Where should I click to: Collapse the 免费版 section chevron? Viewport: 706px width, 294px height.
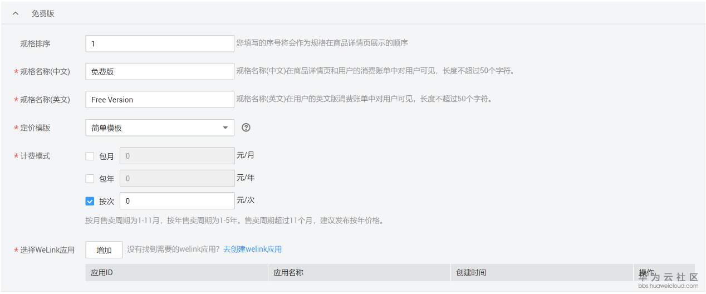(15, 14)
